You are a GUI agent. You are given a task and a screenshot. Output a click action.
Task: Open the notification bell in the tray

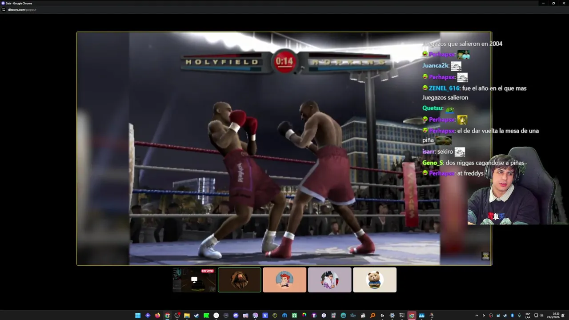click(563, 316)
